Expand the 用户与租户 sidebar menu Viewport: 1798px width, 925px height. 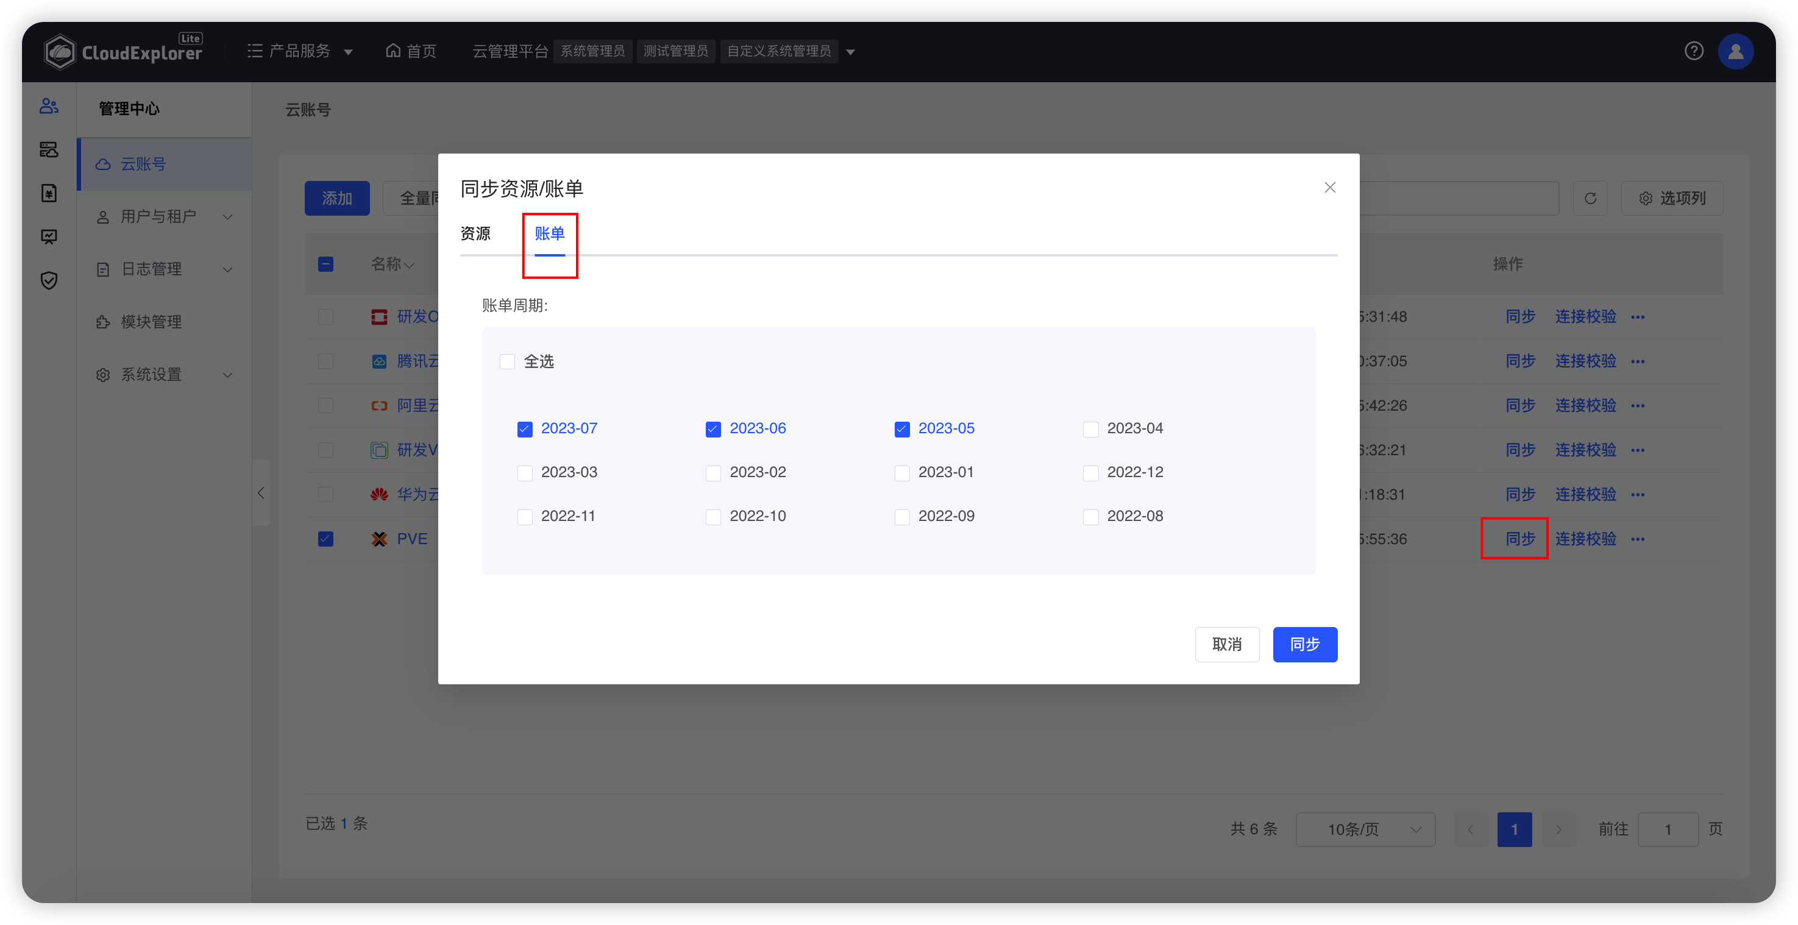point(165,217)
